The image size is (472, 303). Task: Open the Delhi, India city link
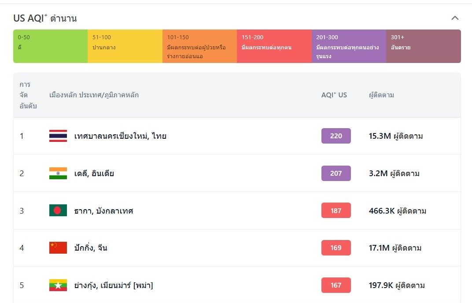click(94, 174)
